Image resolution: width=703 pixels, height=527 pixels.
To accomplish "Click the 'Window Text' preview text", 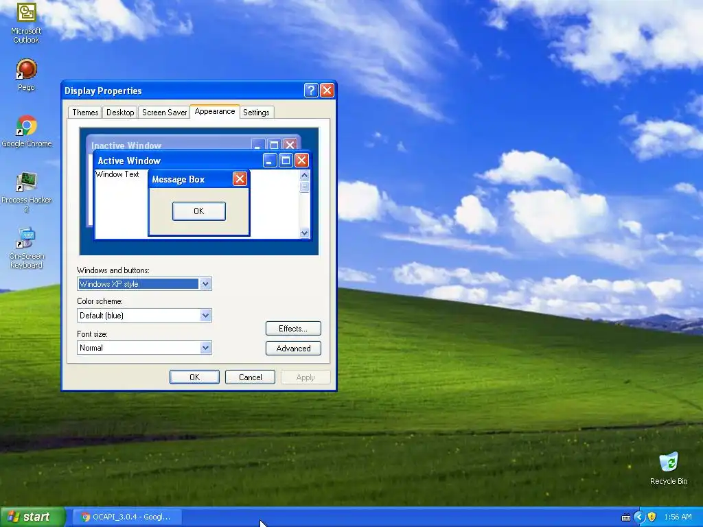I will pyautogui.click(x=117, y=174).
